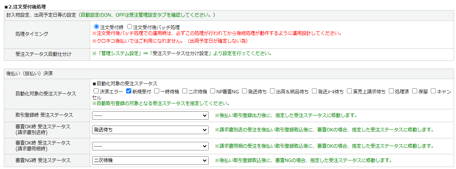Image resolution: width=456 pixels, height=169 pixels.
Task: Enable the 決済エラー checkbox
Action: 96,91
